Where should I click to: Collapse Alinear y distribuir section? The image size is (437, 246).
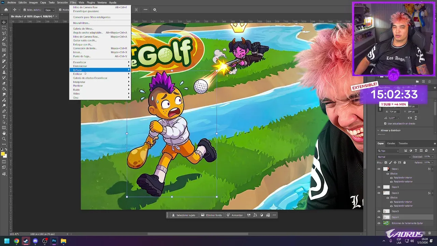(378, 130)
